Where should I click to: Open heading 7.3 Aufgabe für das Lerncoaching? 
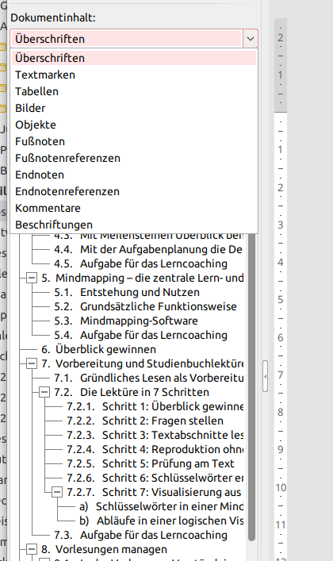tap(140, 536)
